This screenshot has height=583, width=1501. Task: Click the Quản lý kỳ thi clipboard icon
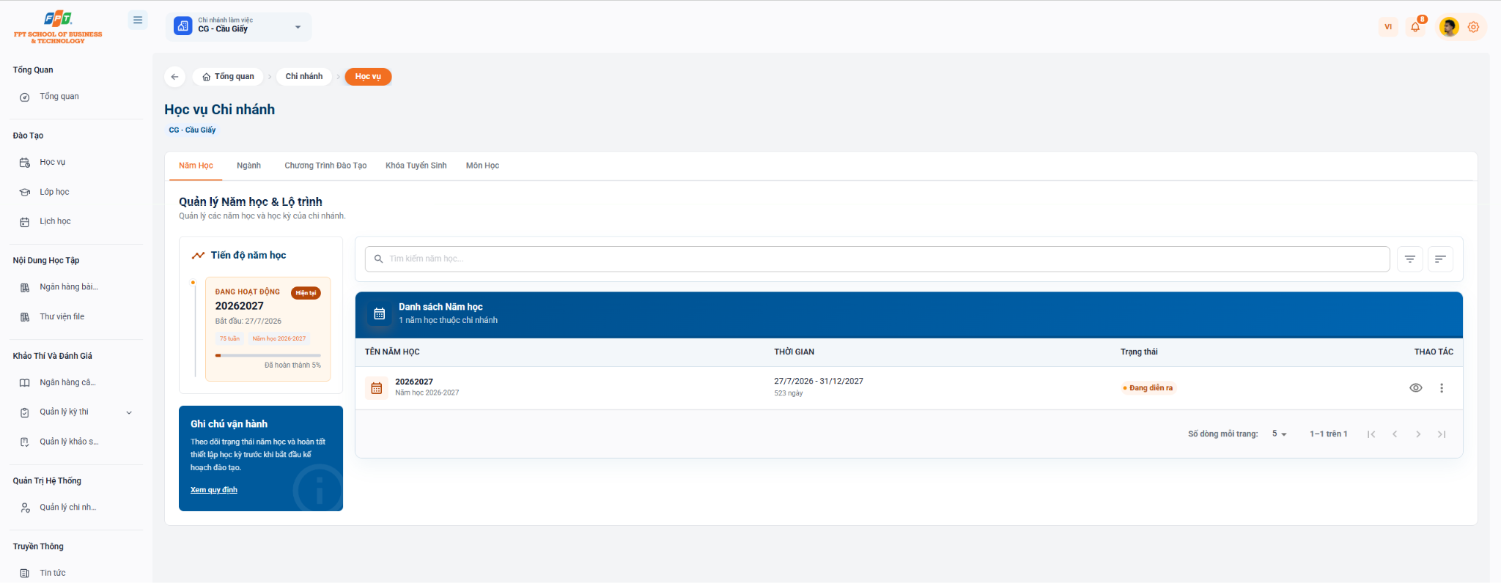(x=25, y=412)
